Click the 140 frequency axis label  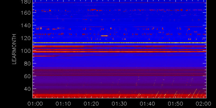tap(26, 25)
